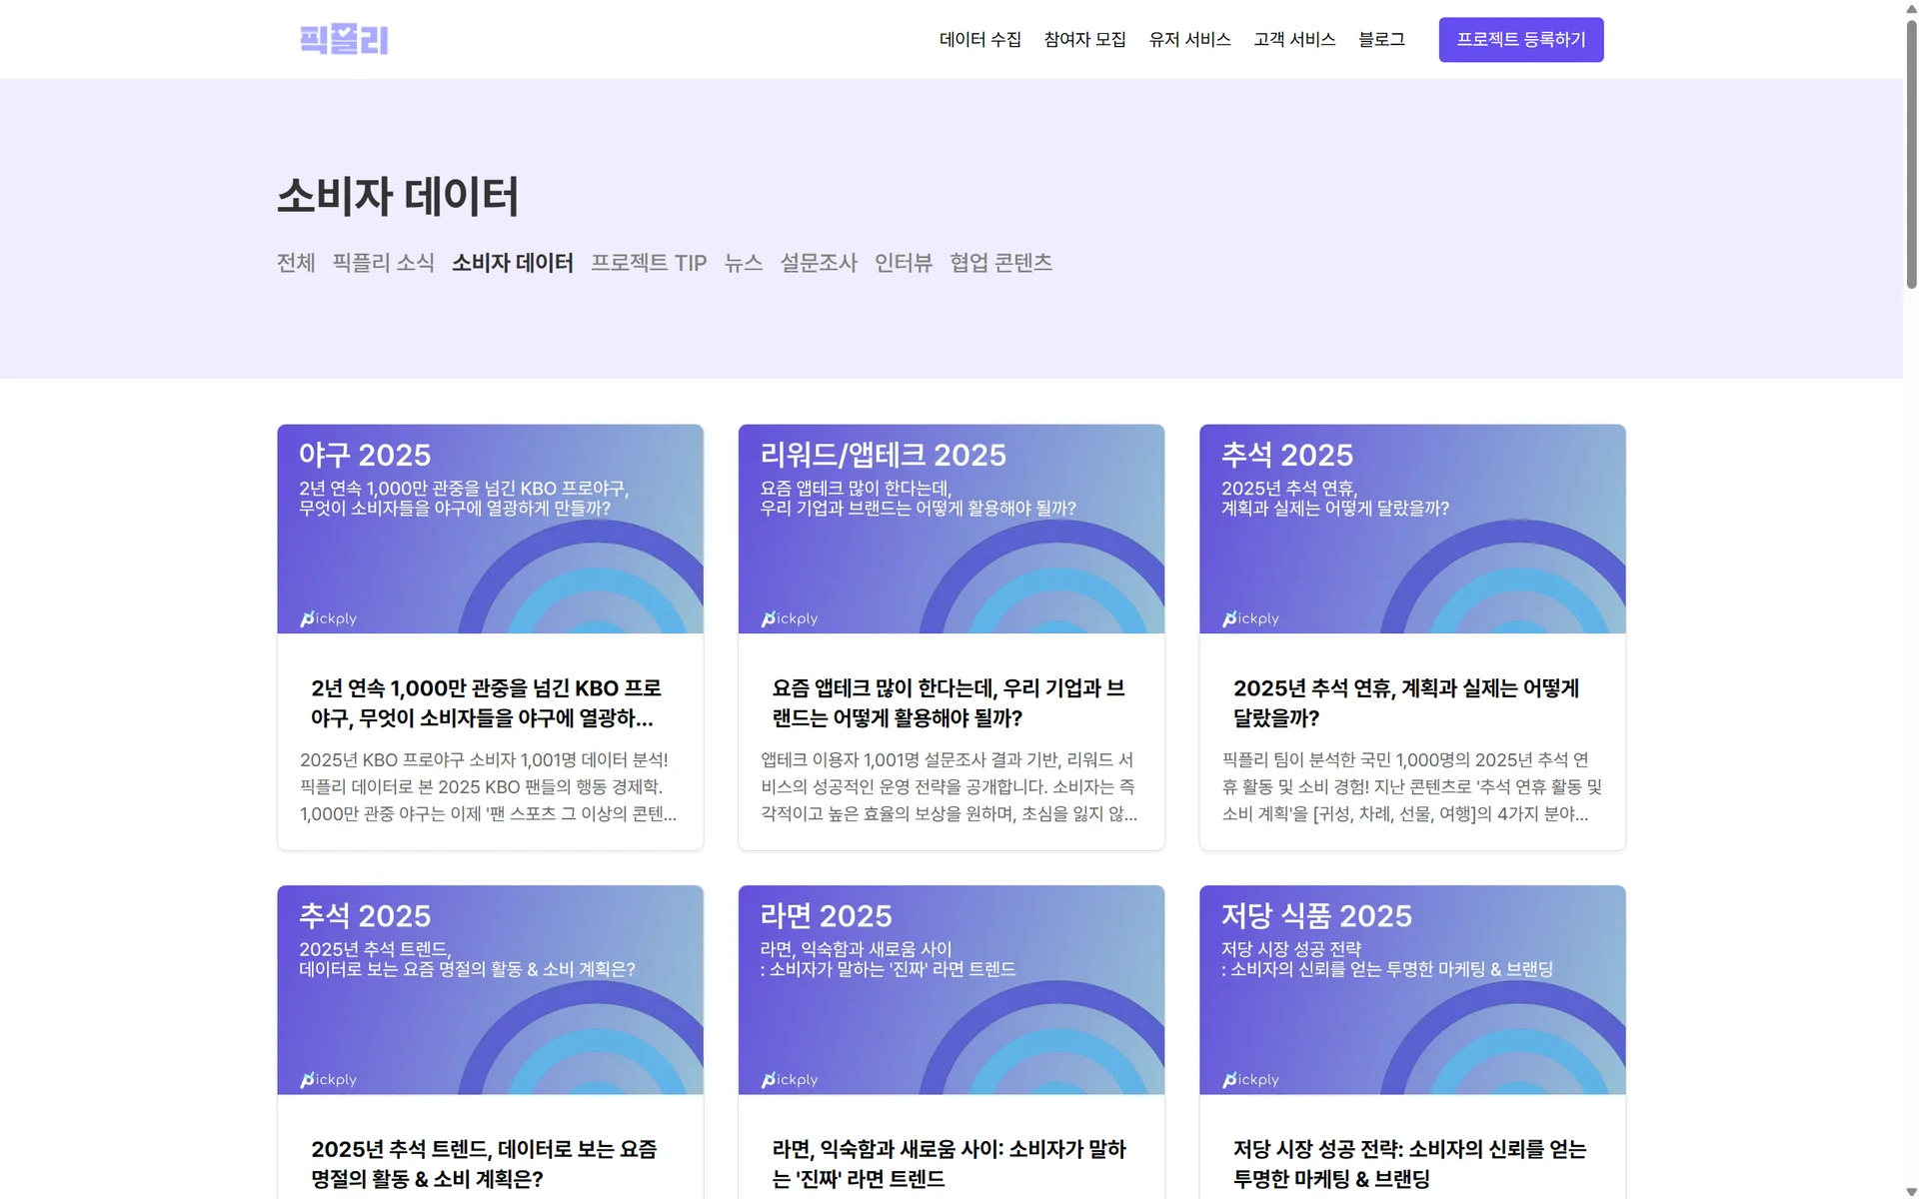Click the pickply logo on 야구 2025 thumbnail
The image size is (1919, 1199).
328,617
